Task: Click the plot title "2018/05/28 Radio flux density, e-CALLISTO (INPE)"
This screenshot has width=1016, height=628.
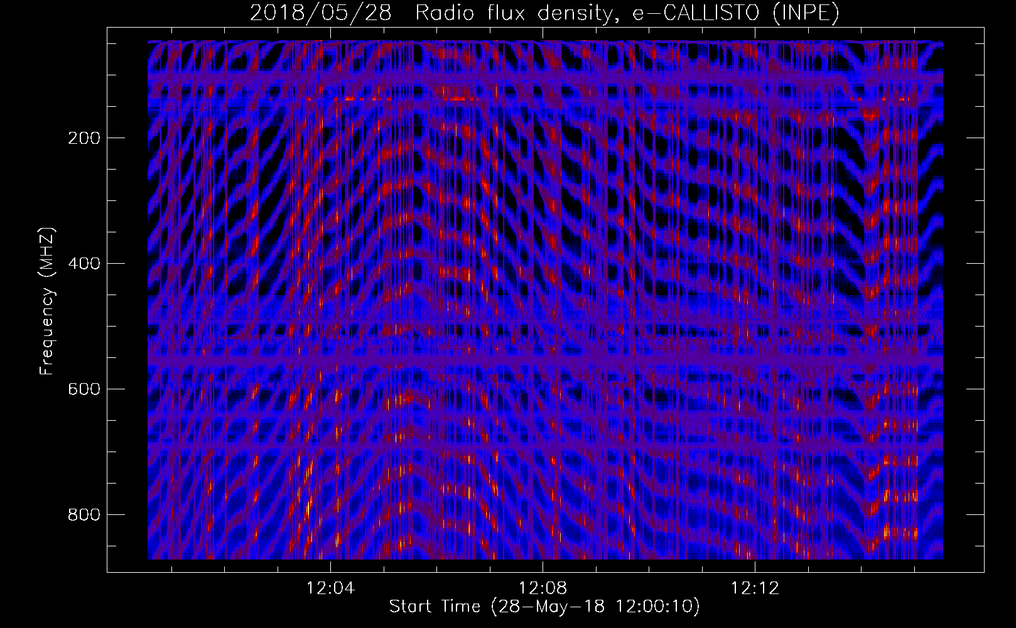Action: (544, 13)
